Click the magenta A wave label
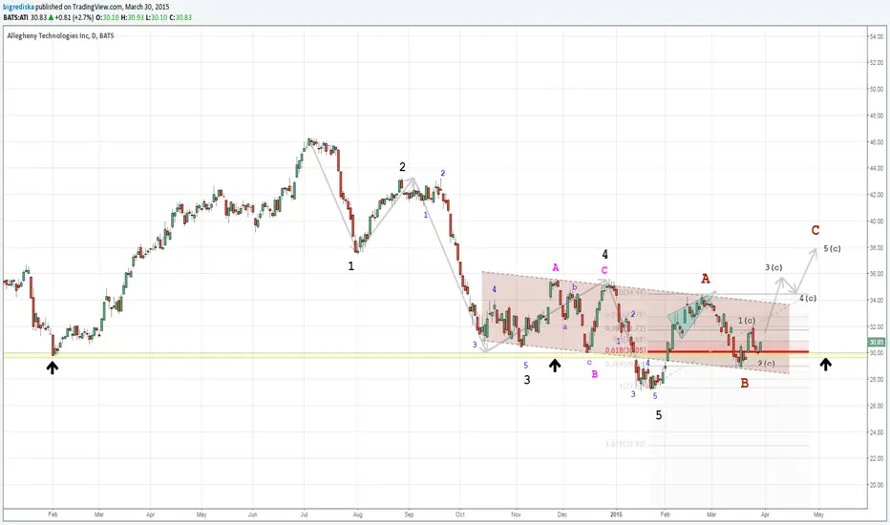 556,267
